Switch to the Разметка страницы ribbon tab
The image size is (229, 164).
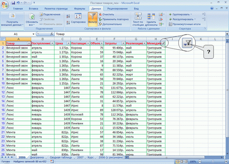[x=56, y=8]
